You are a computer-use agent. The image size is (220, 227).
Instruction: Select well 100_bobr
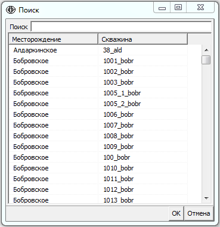tap(117, 157)
